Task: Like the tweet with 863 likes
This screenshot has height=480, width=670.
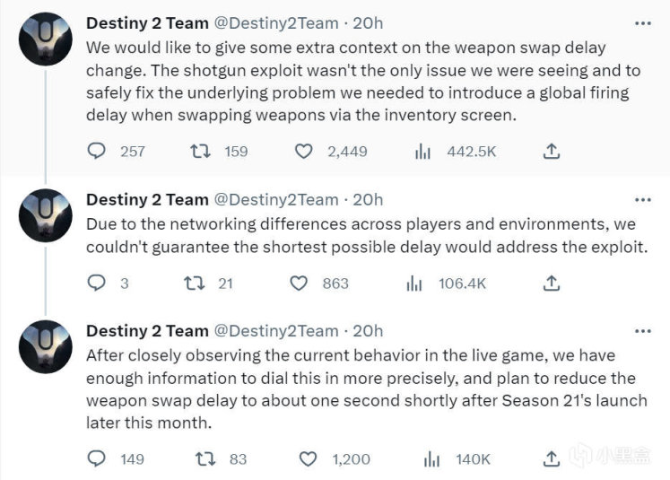Action: point(301,284)
